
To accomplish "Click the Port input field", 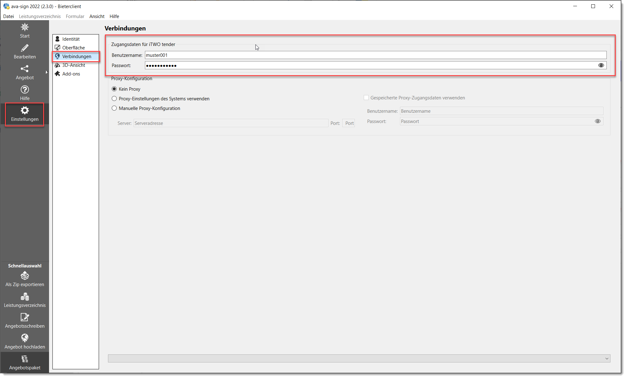I will 349,123.
